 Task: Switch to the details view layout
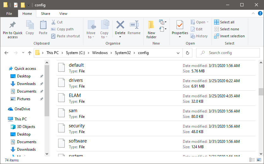pos(252,160)
